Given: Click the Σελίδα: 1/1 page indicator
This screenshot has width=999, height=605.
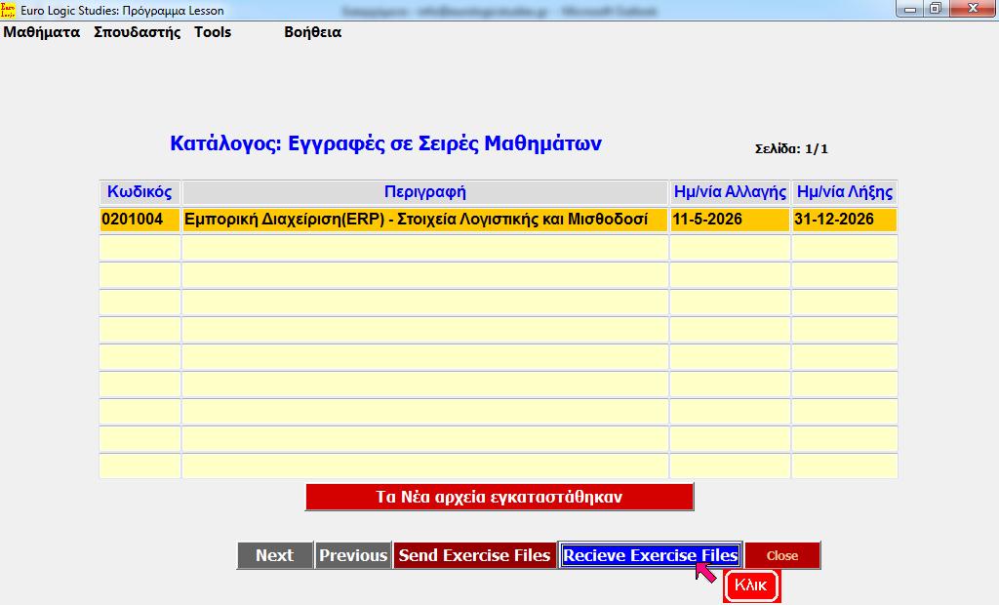Looking at the screenshot, I should [x=791, y=149].
